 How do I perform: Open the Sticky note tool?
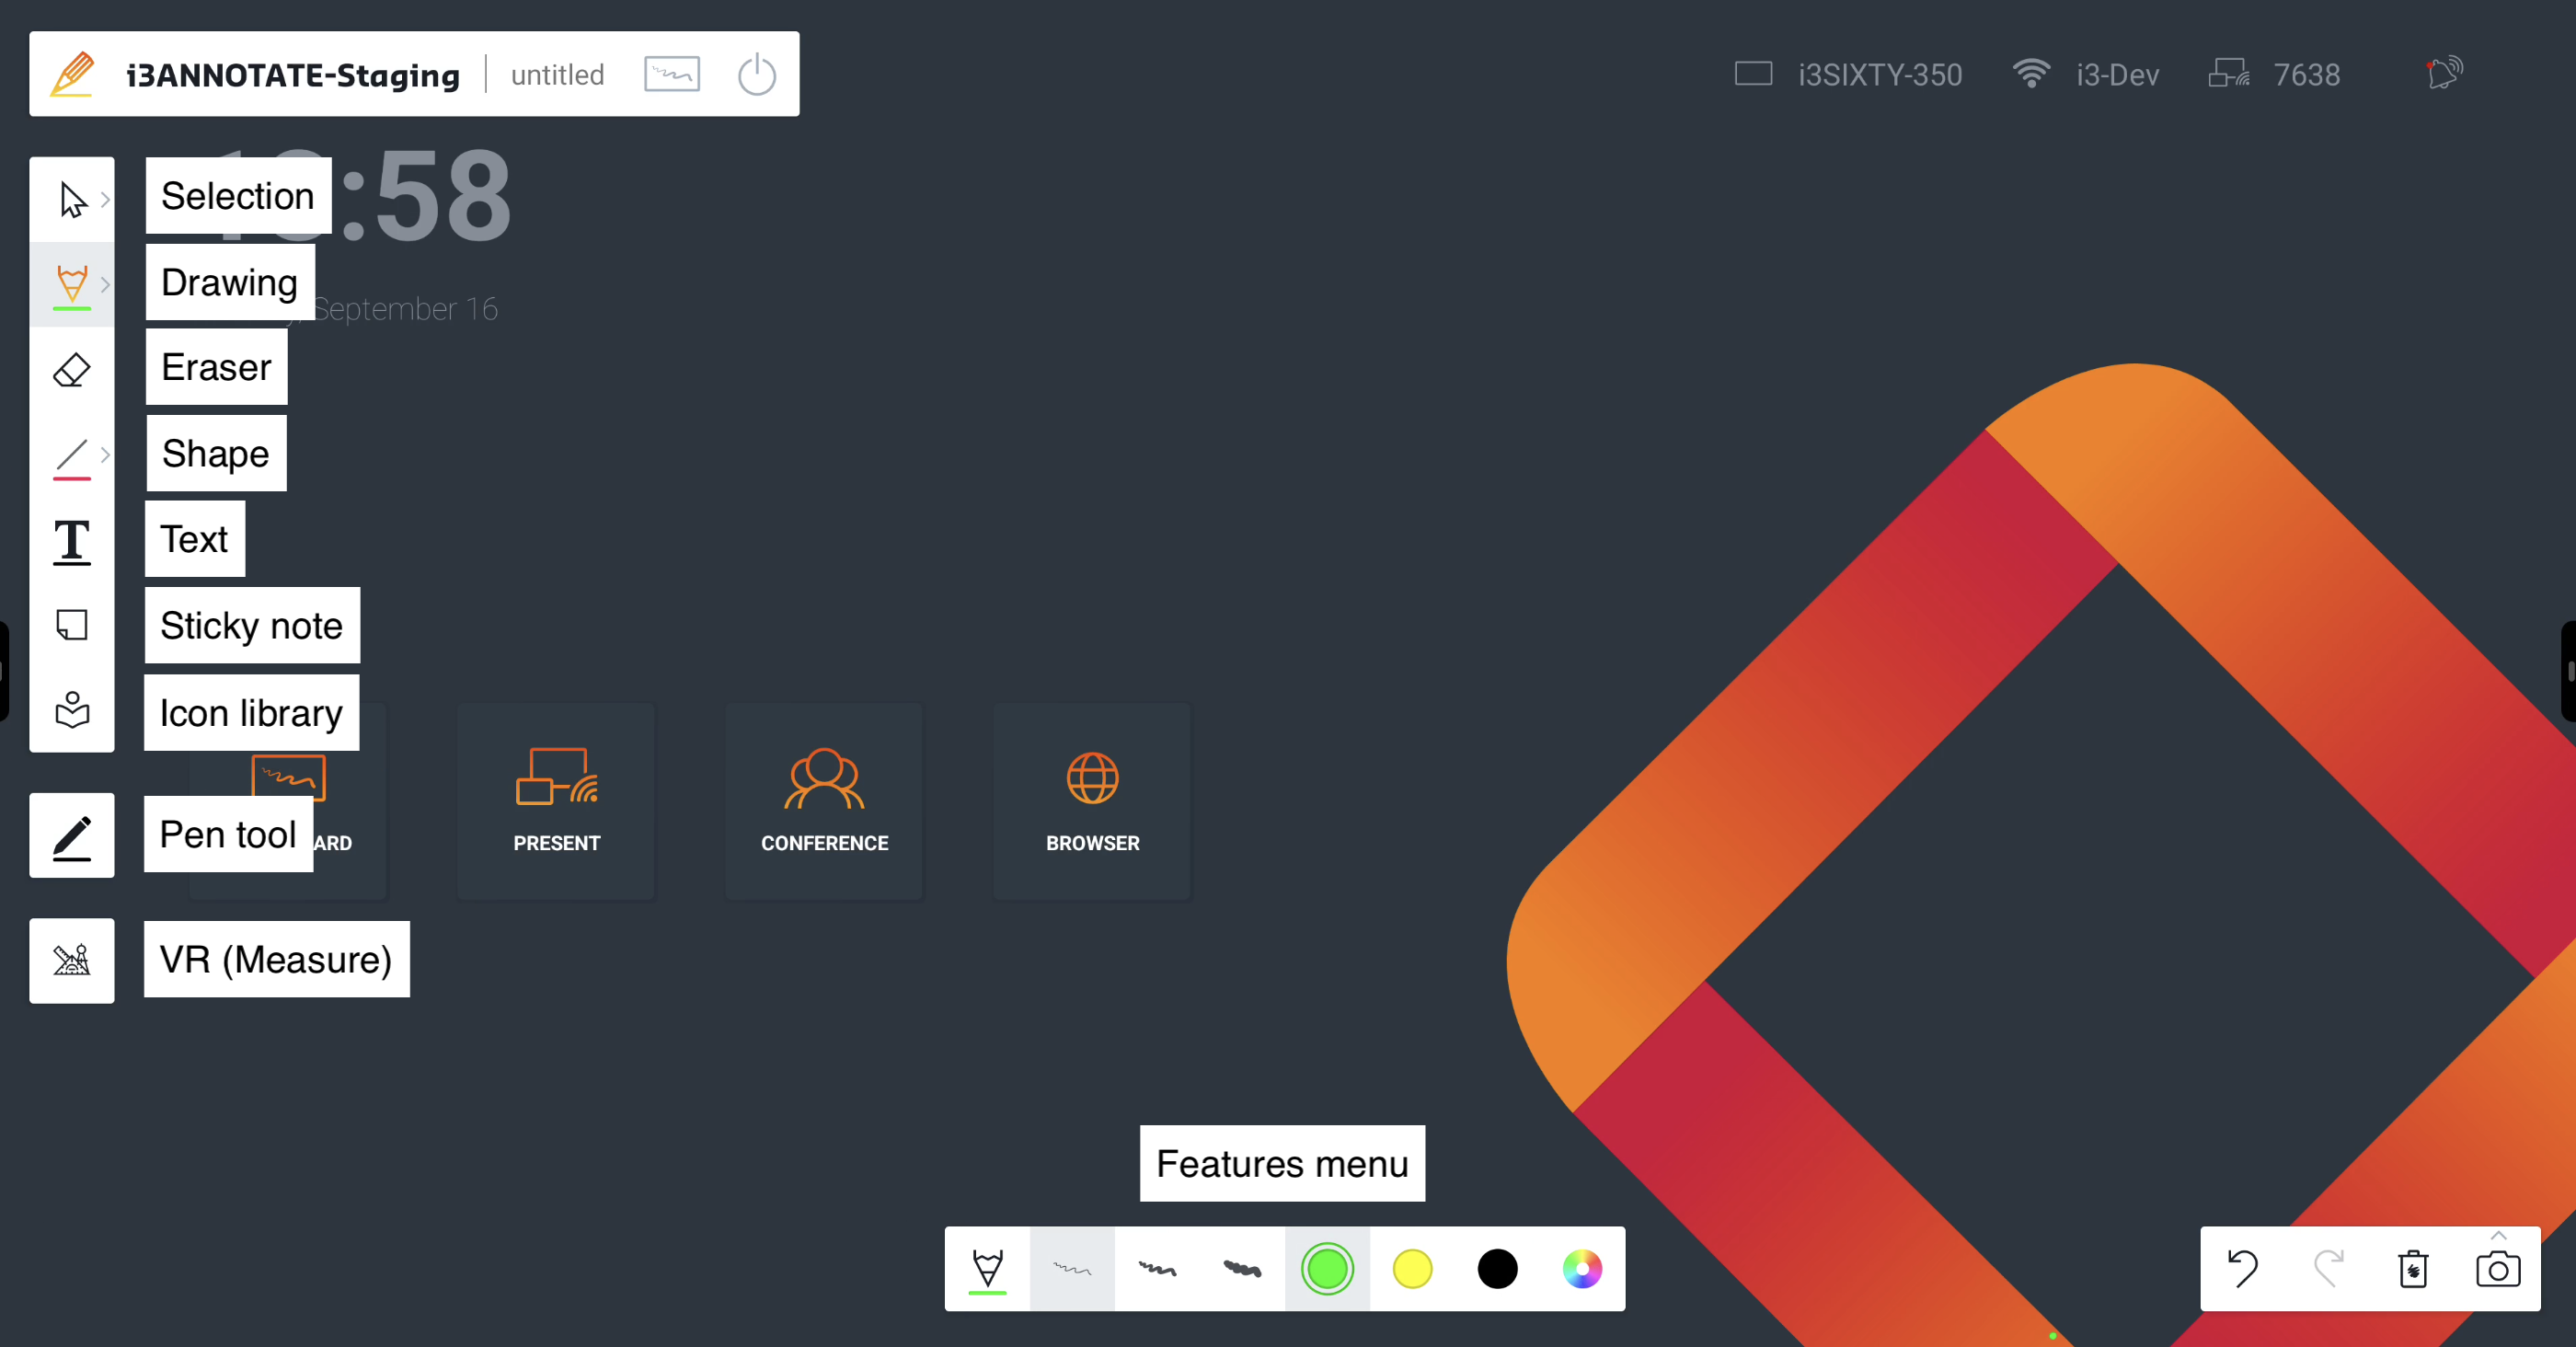(x=71, y=625)
